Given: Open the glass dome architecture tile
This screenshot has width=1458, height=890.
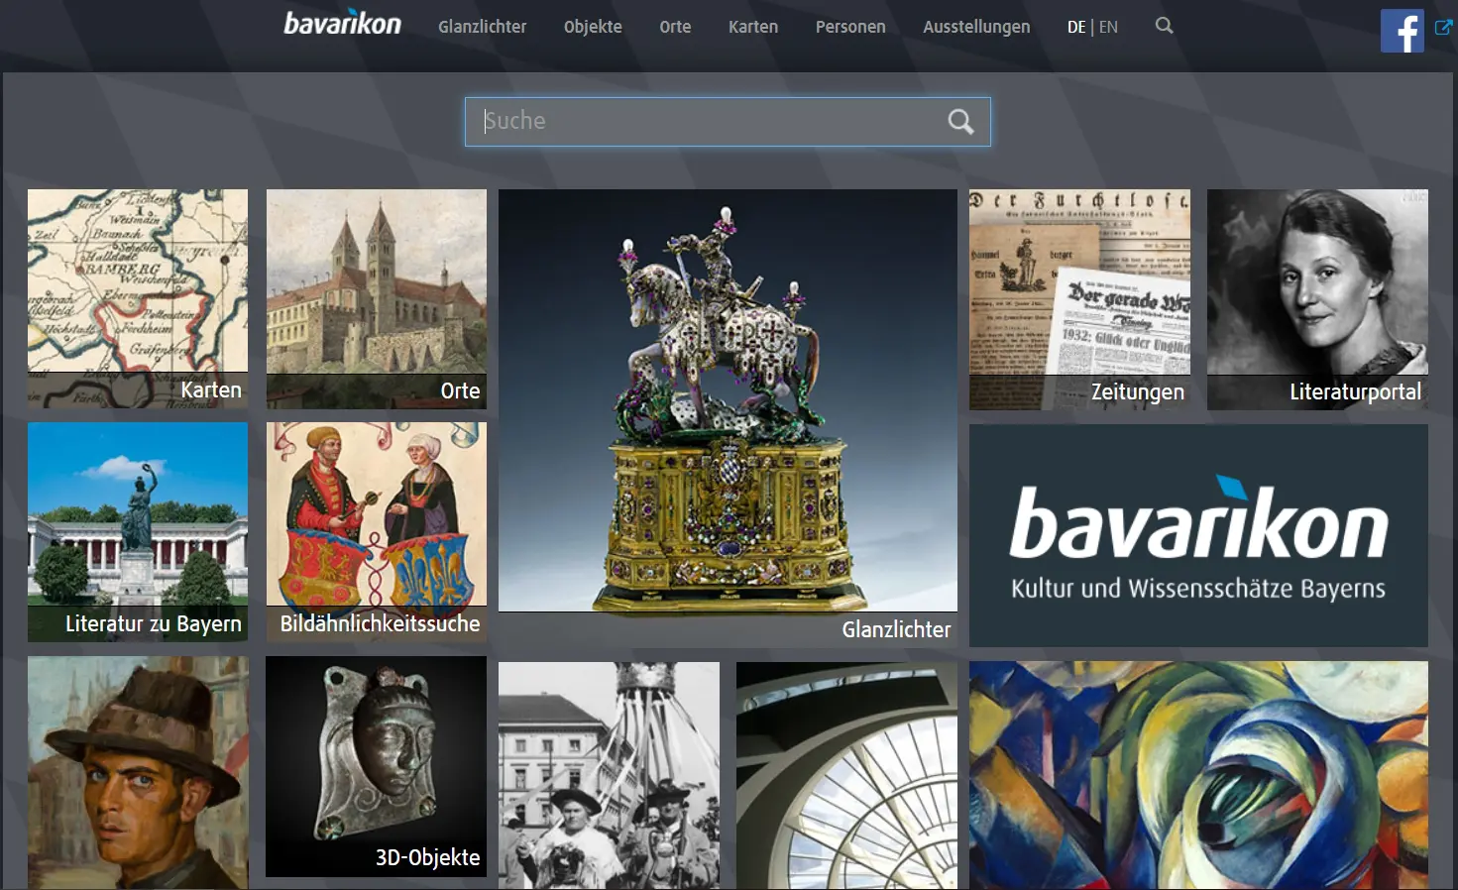Looking at the screenshot, I should (x=846, y=776).
